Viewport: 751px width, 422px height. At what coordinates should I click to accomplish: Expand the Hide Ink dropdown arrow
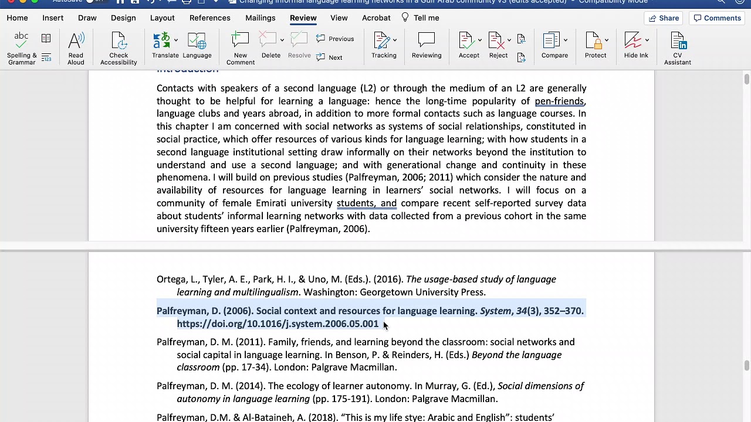coord(647,40)
